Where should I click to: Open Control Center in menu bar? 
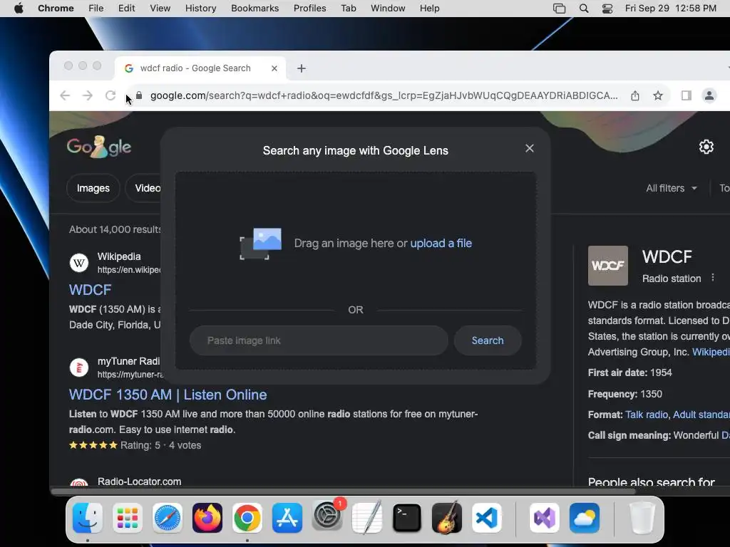click(x=607, y=9)
